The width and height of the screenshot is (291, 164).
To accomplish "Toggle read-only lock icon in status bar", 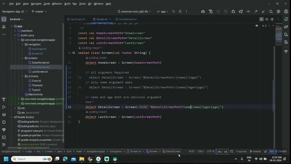I will (x=266, y=152).
